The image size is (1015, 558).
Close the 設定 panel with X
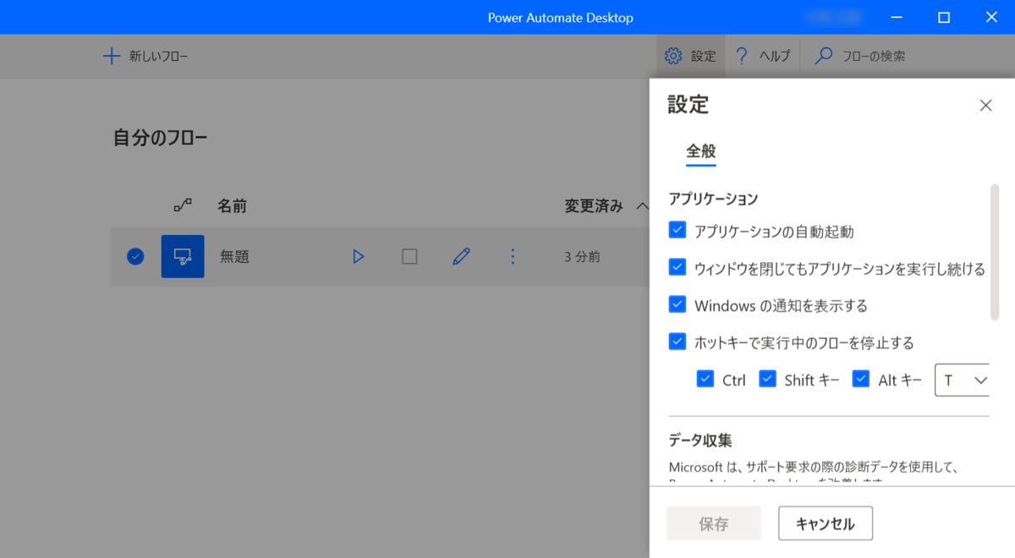[985, 105]
